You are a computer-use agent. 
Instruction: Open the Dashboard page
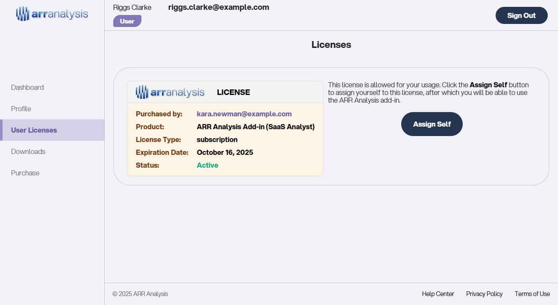[27, 87]
